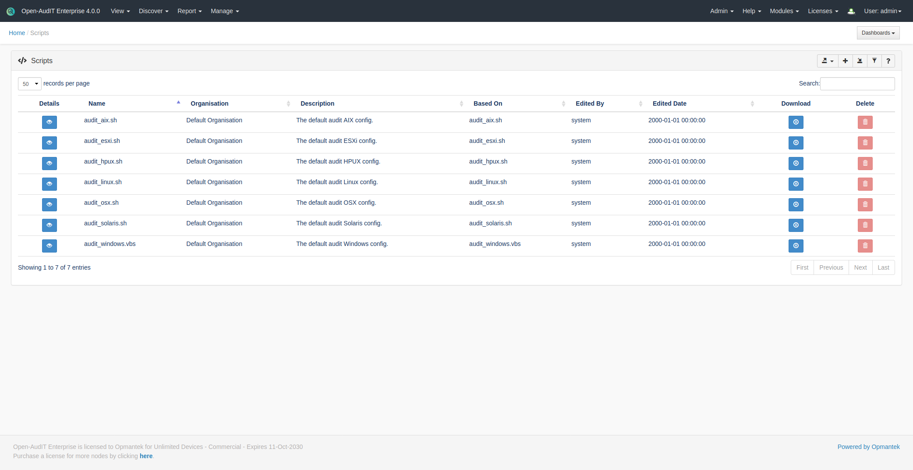913x470 pixels.
Task: Delete the audit_aix.sh script
Action: [x=865, y=122]
